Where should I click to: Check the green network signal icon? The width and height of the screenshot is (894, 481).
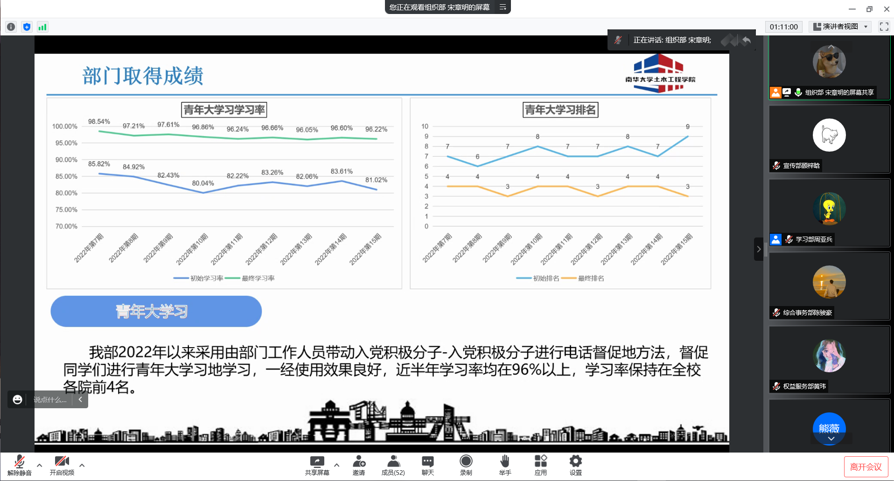42,27
